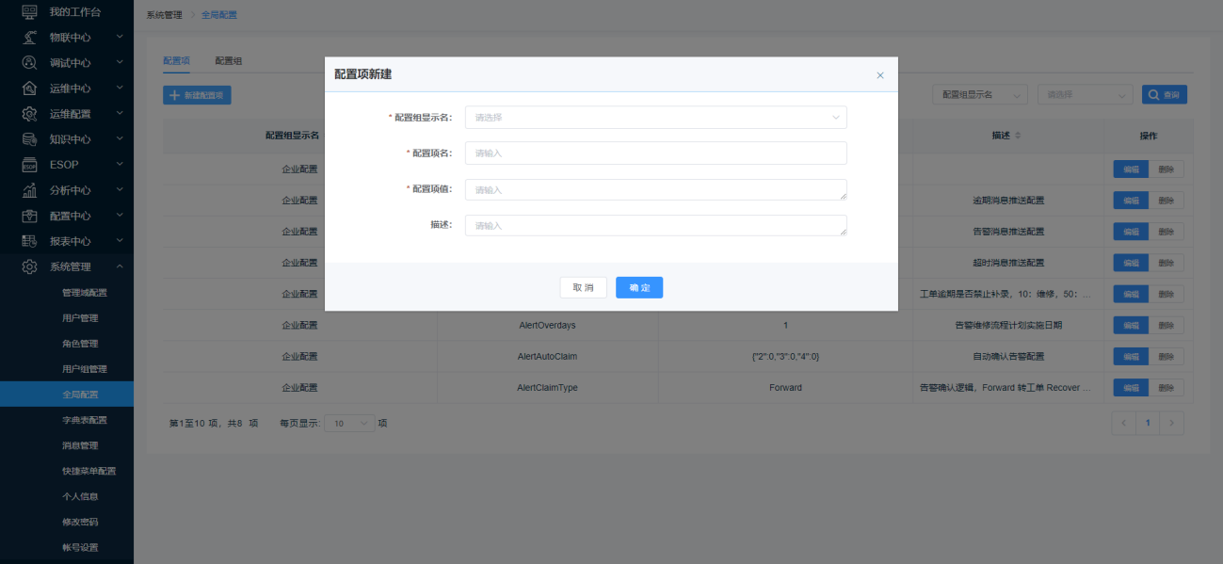Click the 确定 button
1223x564 pixels.
tap(639, 287)
